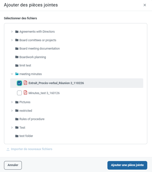The width and height of the screenshot is (152, 172).
Task: Click the Annuler button
Action: click(x=13, y=165)
